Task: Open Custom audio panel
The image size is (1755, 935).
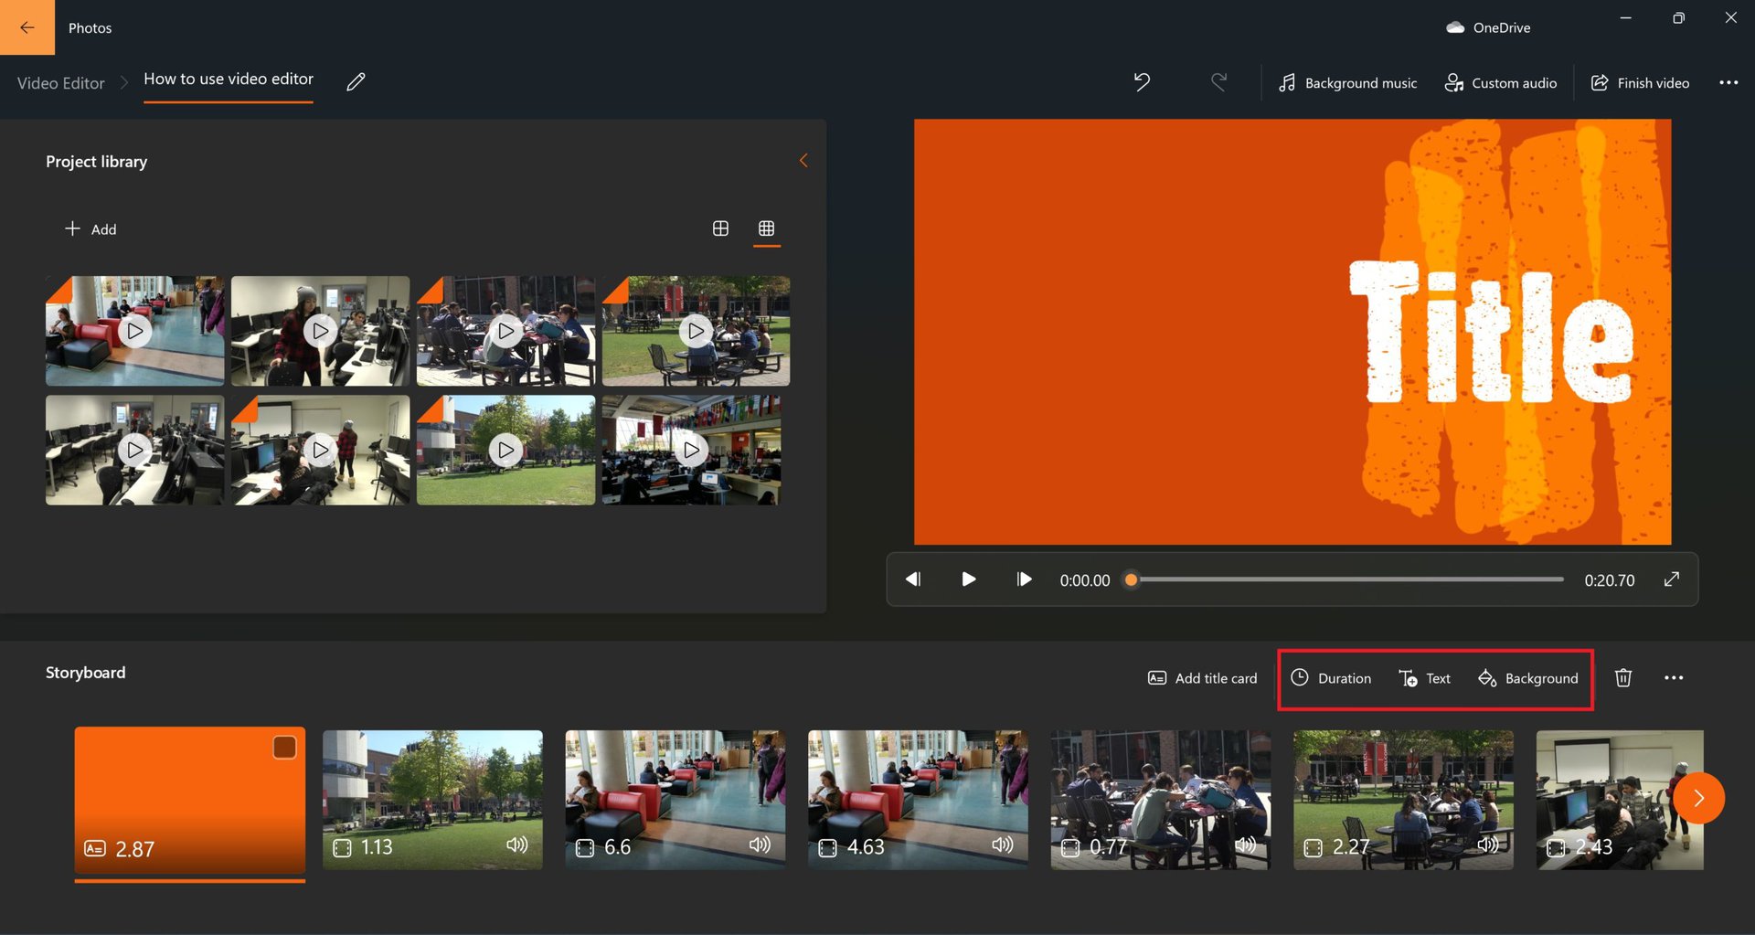Action: click(1500, 83)
